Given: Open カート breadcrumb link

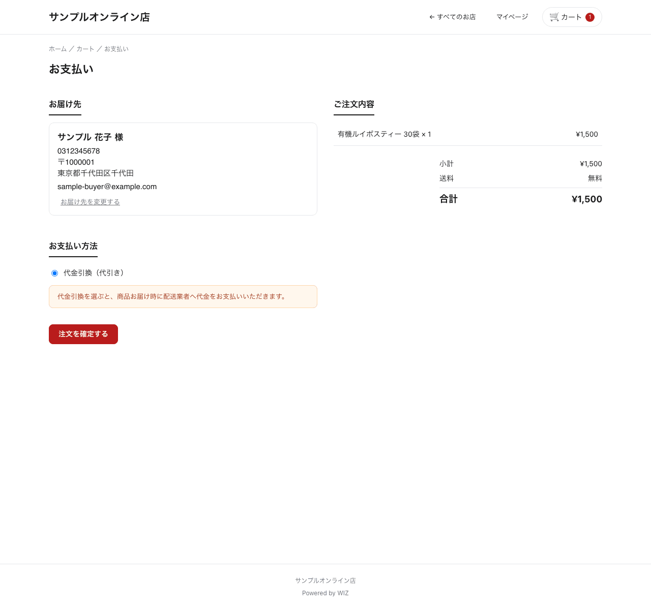Looking at the screenshot, I should coord(85,49).
